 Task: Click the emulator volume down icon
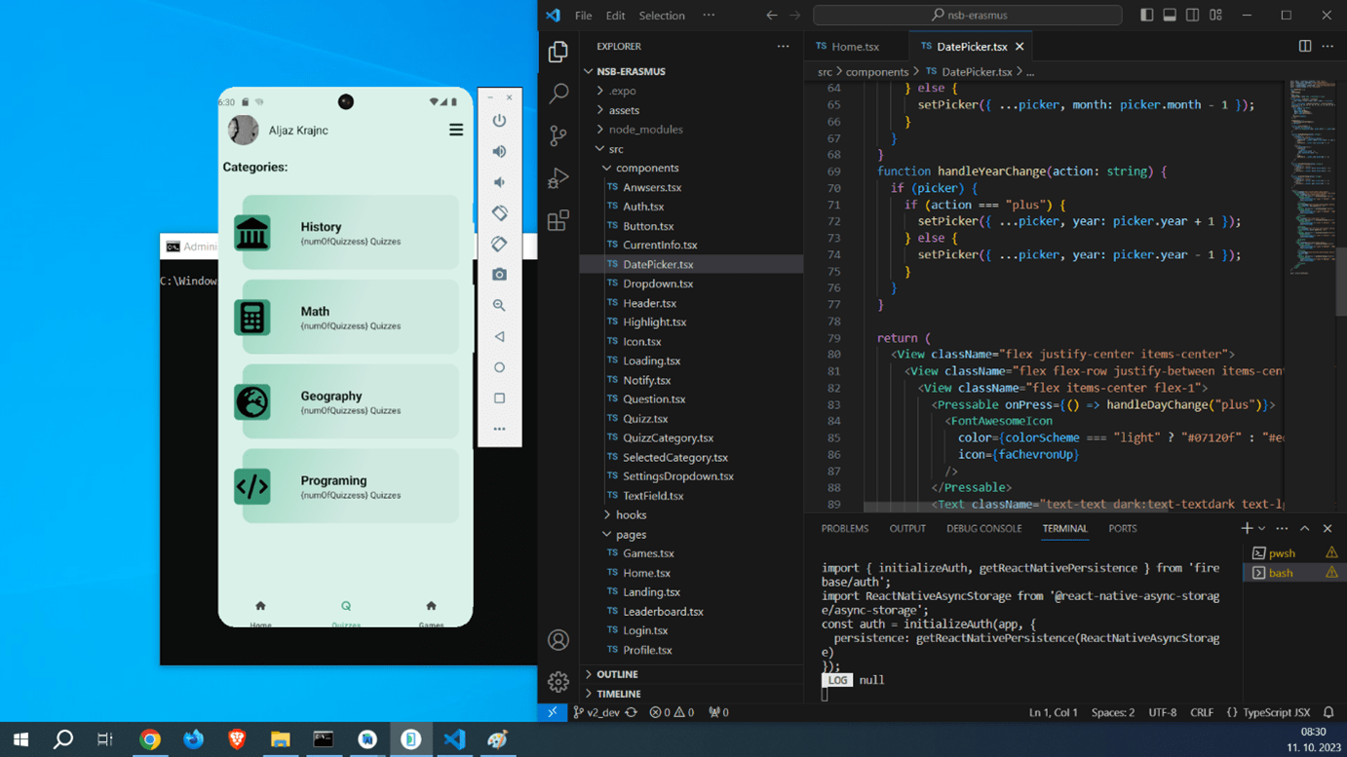499,182
